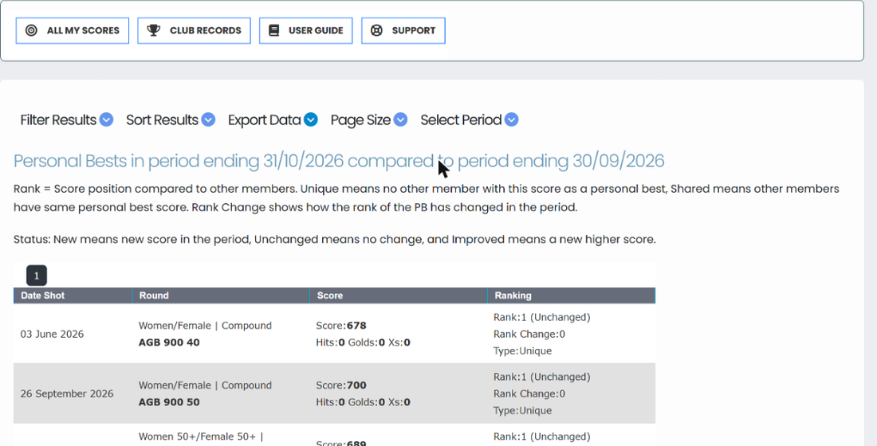Open the CLUB RECORDS button

point(194,30)
